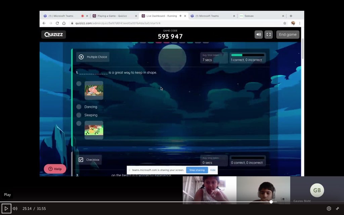Click the site lock icon in address bar
This screenshot has height=215, width=344.
[x=72, y=23]
